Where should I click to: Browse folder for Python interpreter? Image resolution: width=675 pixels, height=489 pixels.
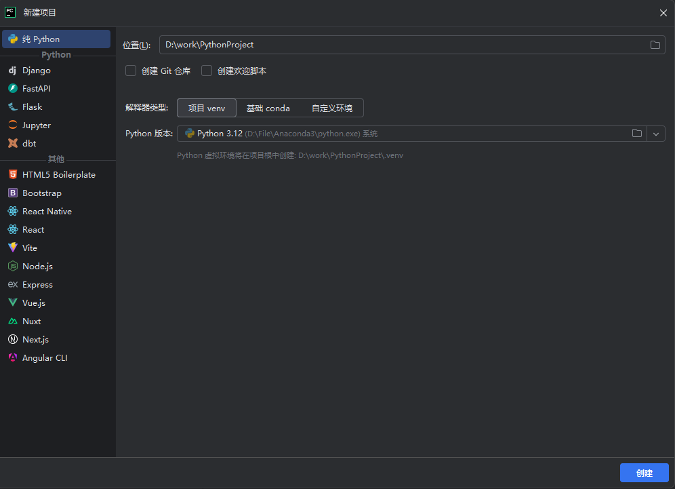(x=636, y=133)
